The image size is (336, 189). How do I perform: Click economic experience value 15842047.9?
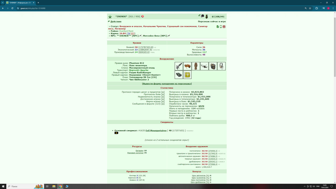click(x=145, y=50)
